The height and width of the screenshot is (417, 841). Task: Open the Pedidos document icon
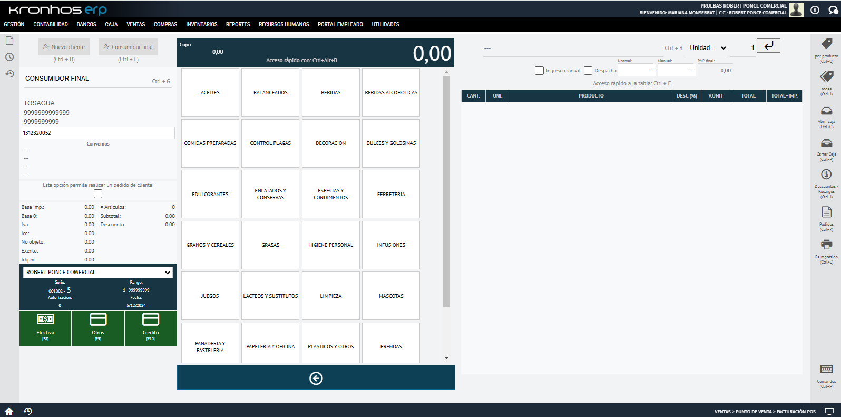pos(826,212)
